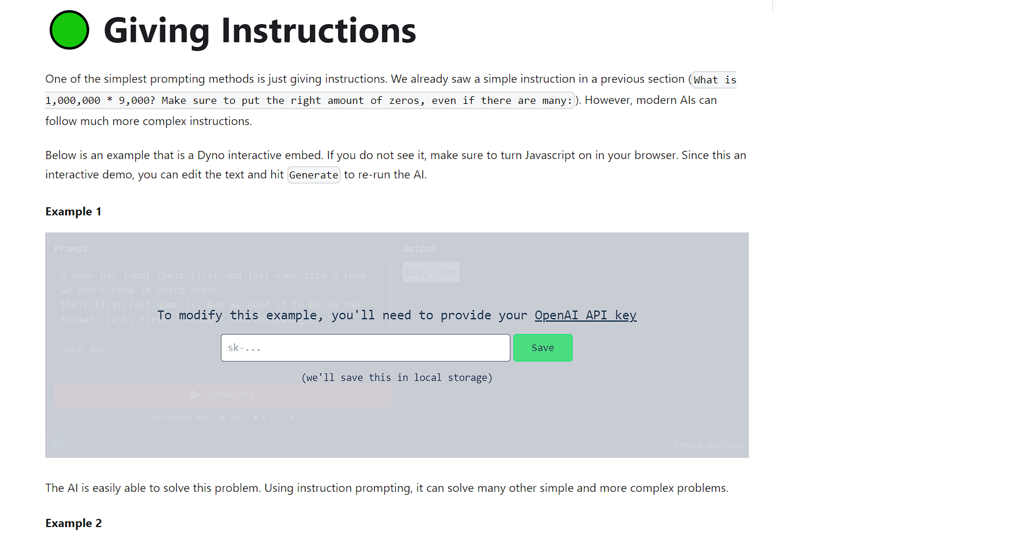Image resolution: width=1022 pixels, height=540 pixels.
Task: Click the text-davinci-003 model label
Action: (x=179, y=417)
